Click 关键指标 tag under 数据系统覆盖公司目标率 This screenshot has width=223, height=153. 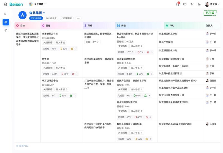[x=123, y=133]
